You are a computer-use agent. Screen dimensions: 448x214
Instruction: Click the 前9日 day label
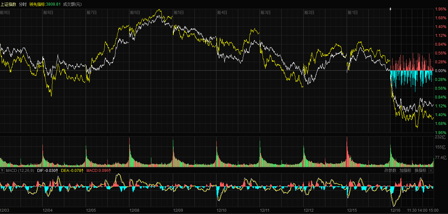click(5, 13)
